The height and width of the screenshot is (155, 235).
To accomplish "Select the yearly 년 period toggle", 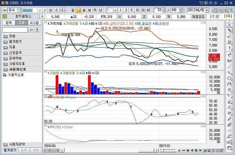I will click(101, 10).
